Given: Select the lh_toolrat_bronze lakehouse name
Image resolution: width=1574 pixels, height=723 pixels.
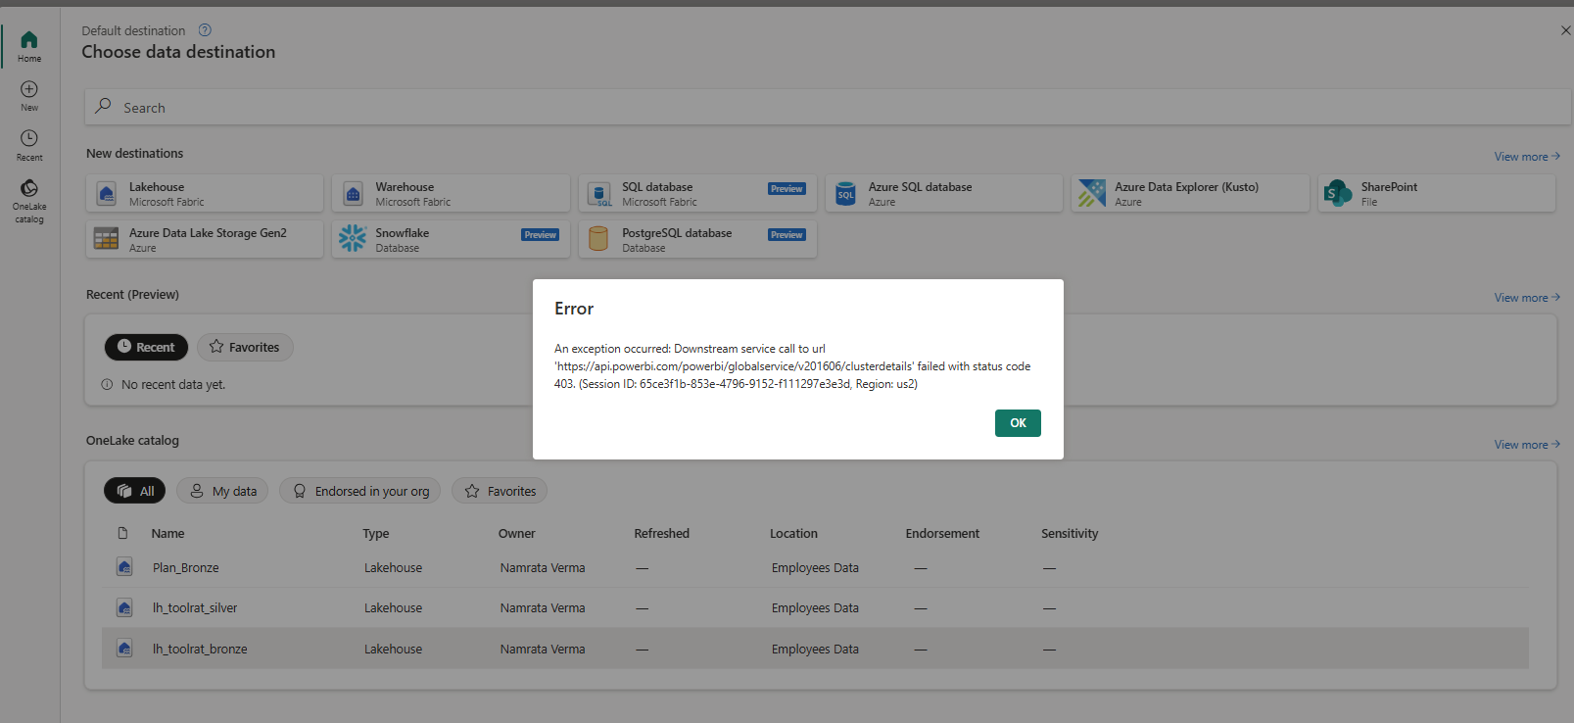Looking at the screenshot, I should point(200,650).
